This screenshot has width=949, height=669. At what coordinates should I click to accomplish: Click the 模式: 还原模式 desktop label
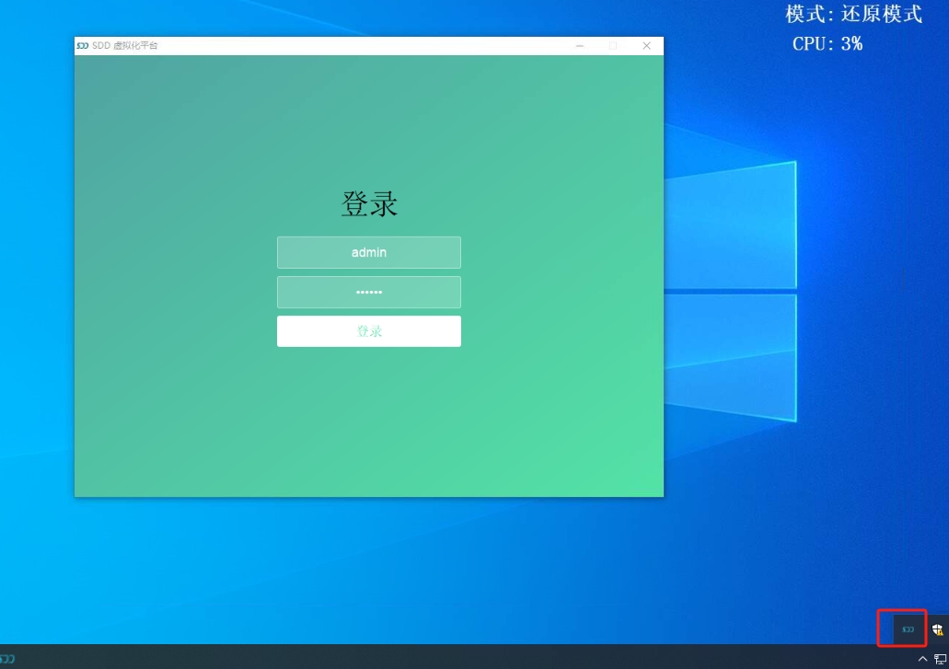[853, 15]
